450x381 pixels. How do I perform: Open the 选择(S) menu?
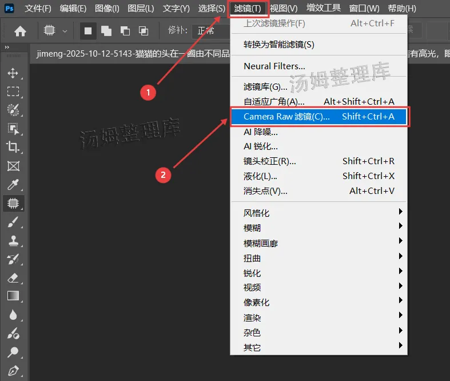tap(212, 9)
